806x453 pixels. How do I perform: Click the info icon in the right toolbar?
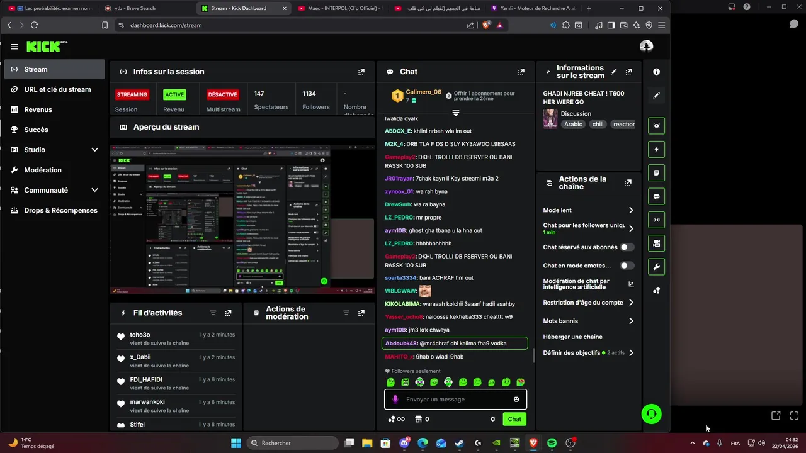pyautogui.click(x=657, y=72)
